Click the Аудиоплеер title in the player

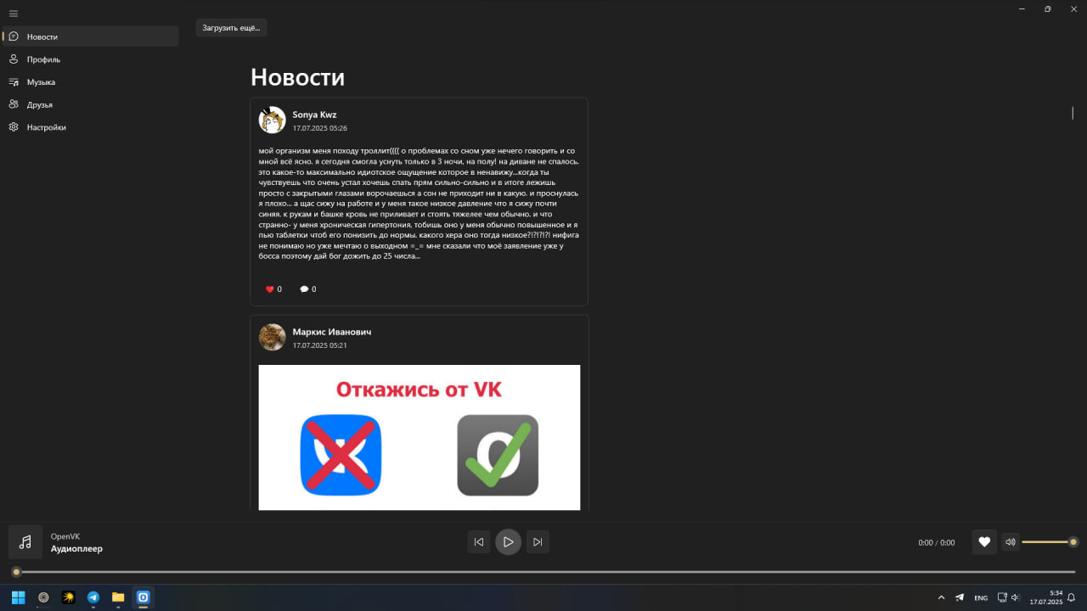pyautogui.click(x=76, y=549)
